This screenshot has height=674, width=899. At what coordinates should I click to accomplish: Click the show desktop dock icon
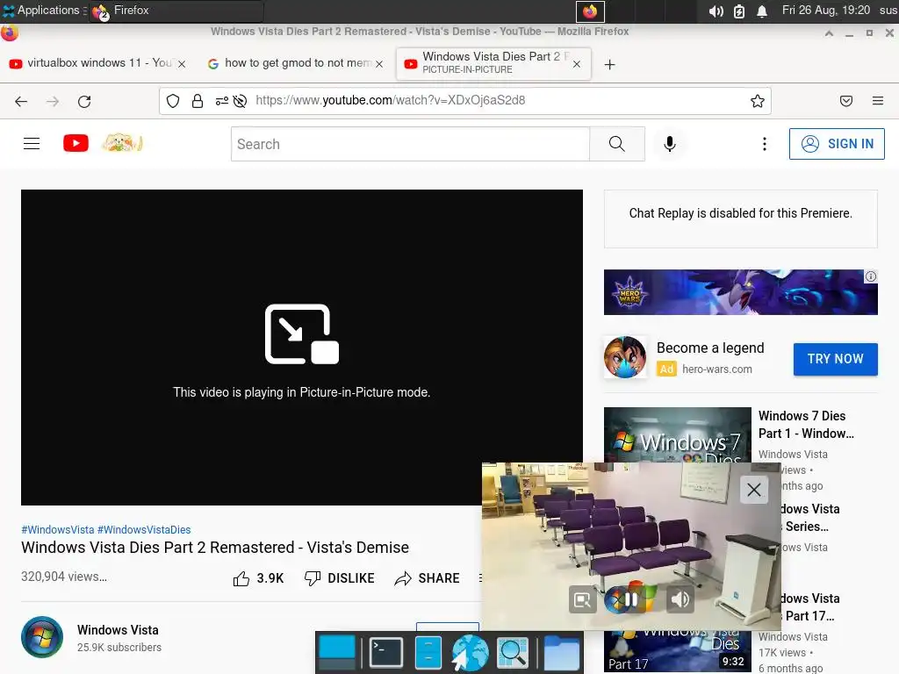[x=336, y=652]
